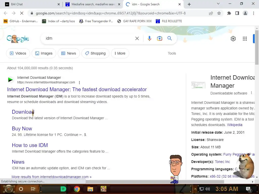This screenshot has height=194, width=259.
Task: Open FILE ROULETTE bookmark
Action: [169, 21]
